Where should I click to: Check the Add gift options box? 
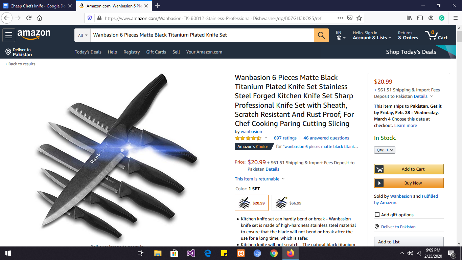(x=377, y=215)
